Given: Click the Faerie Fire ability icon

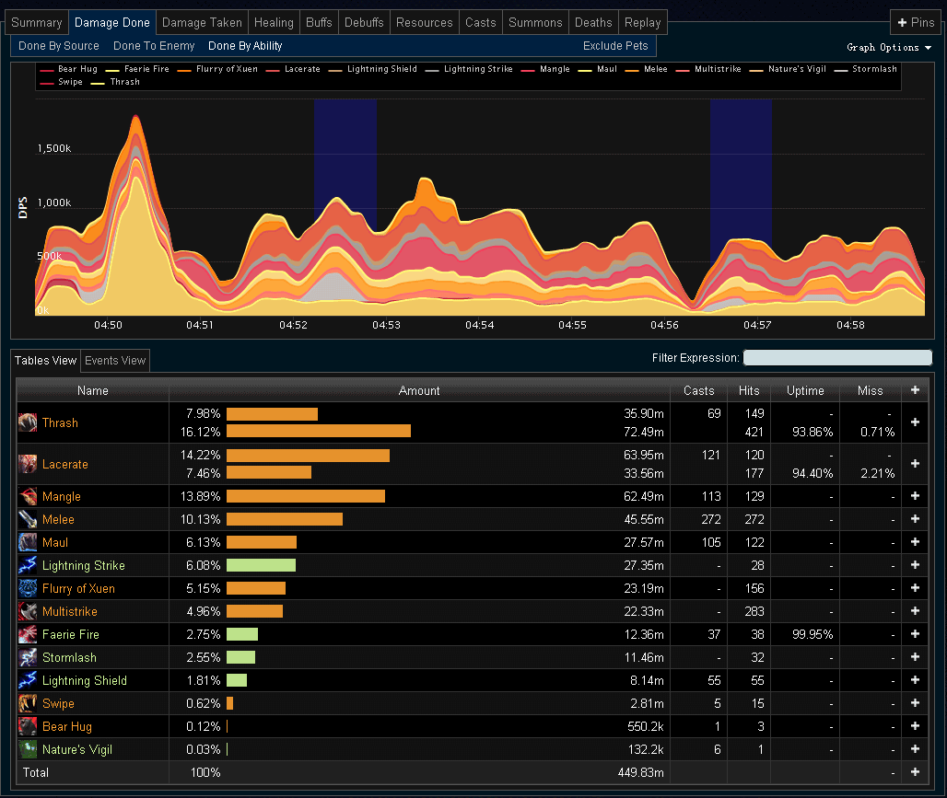Looking at the screenshot, I should (28, 634).
